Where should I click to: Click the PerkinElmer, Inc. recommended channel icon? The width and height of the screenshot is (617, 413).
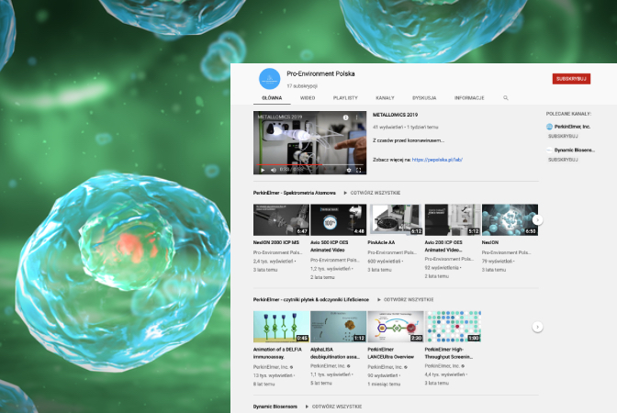550,127
